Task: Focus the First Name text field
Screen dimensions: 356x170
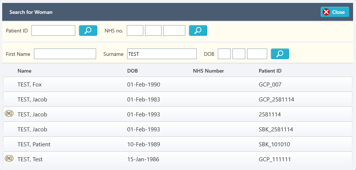Action: pyautogui.click(x=65, y=54)
